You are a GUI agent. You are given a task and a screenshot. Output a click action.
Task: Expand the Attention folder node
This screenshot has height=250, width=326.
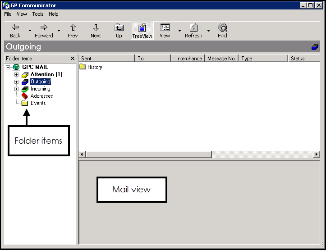[16, 74]
